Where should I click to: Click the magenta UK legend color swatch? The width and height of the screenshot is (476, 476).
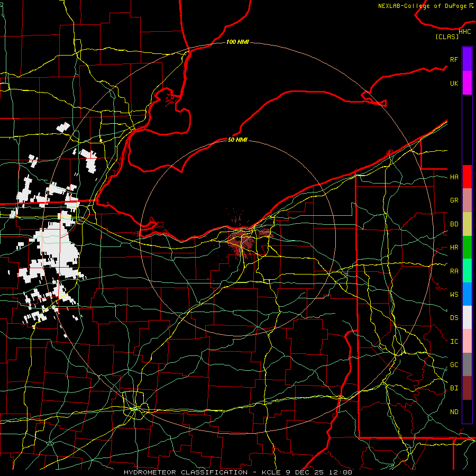(x=467, y=83)
